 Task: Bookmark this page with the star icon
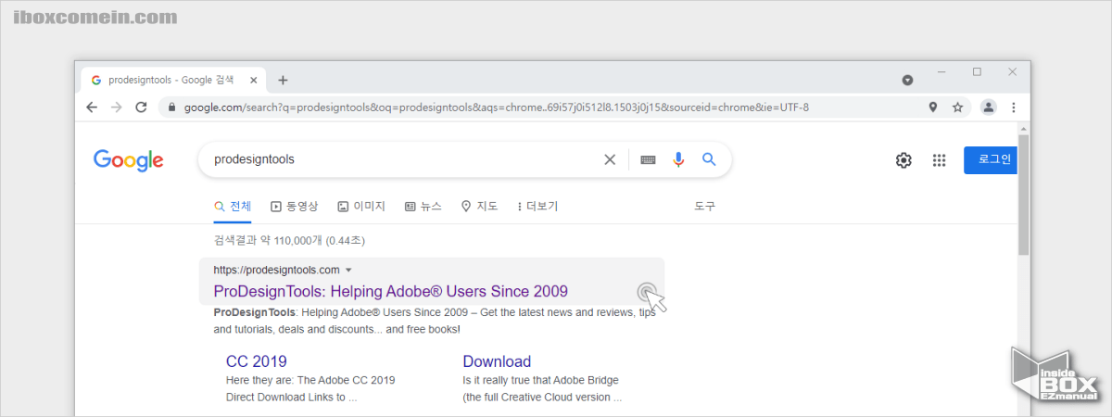click(x=957, y=107)
